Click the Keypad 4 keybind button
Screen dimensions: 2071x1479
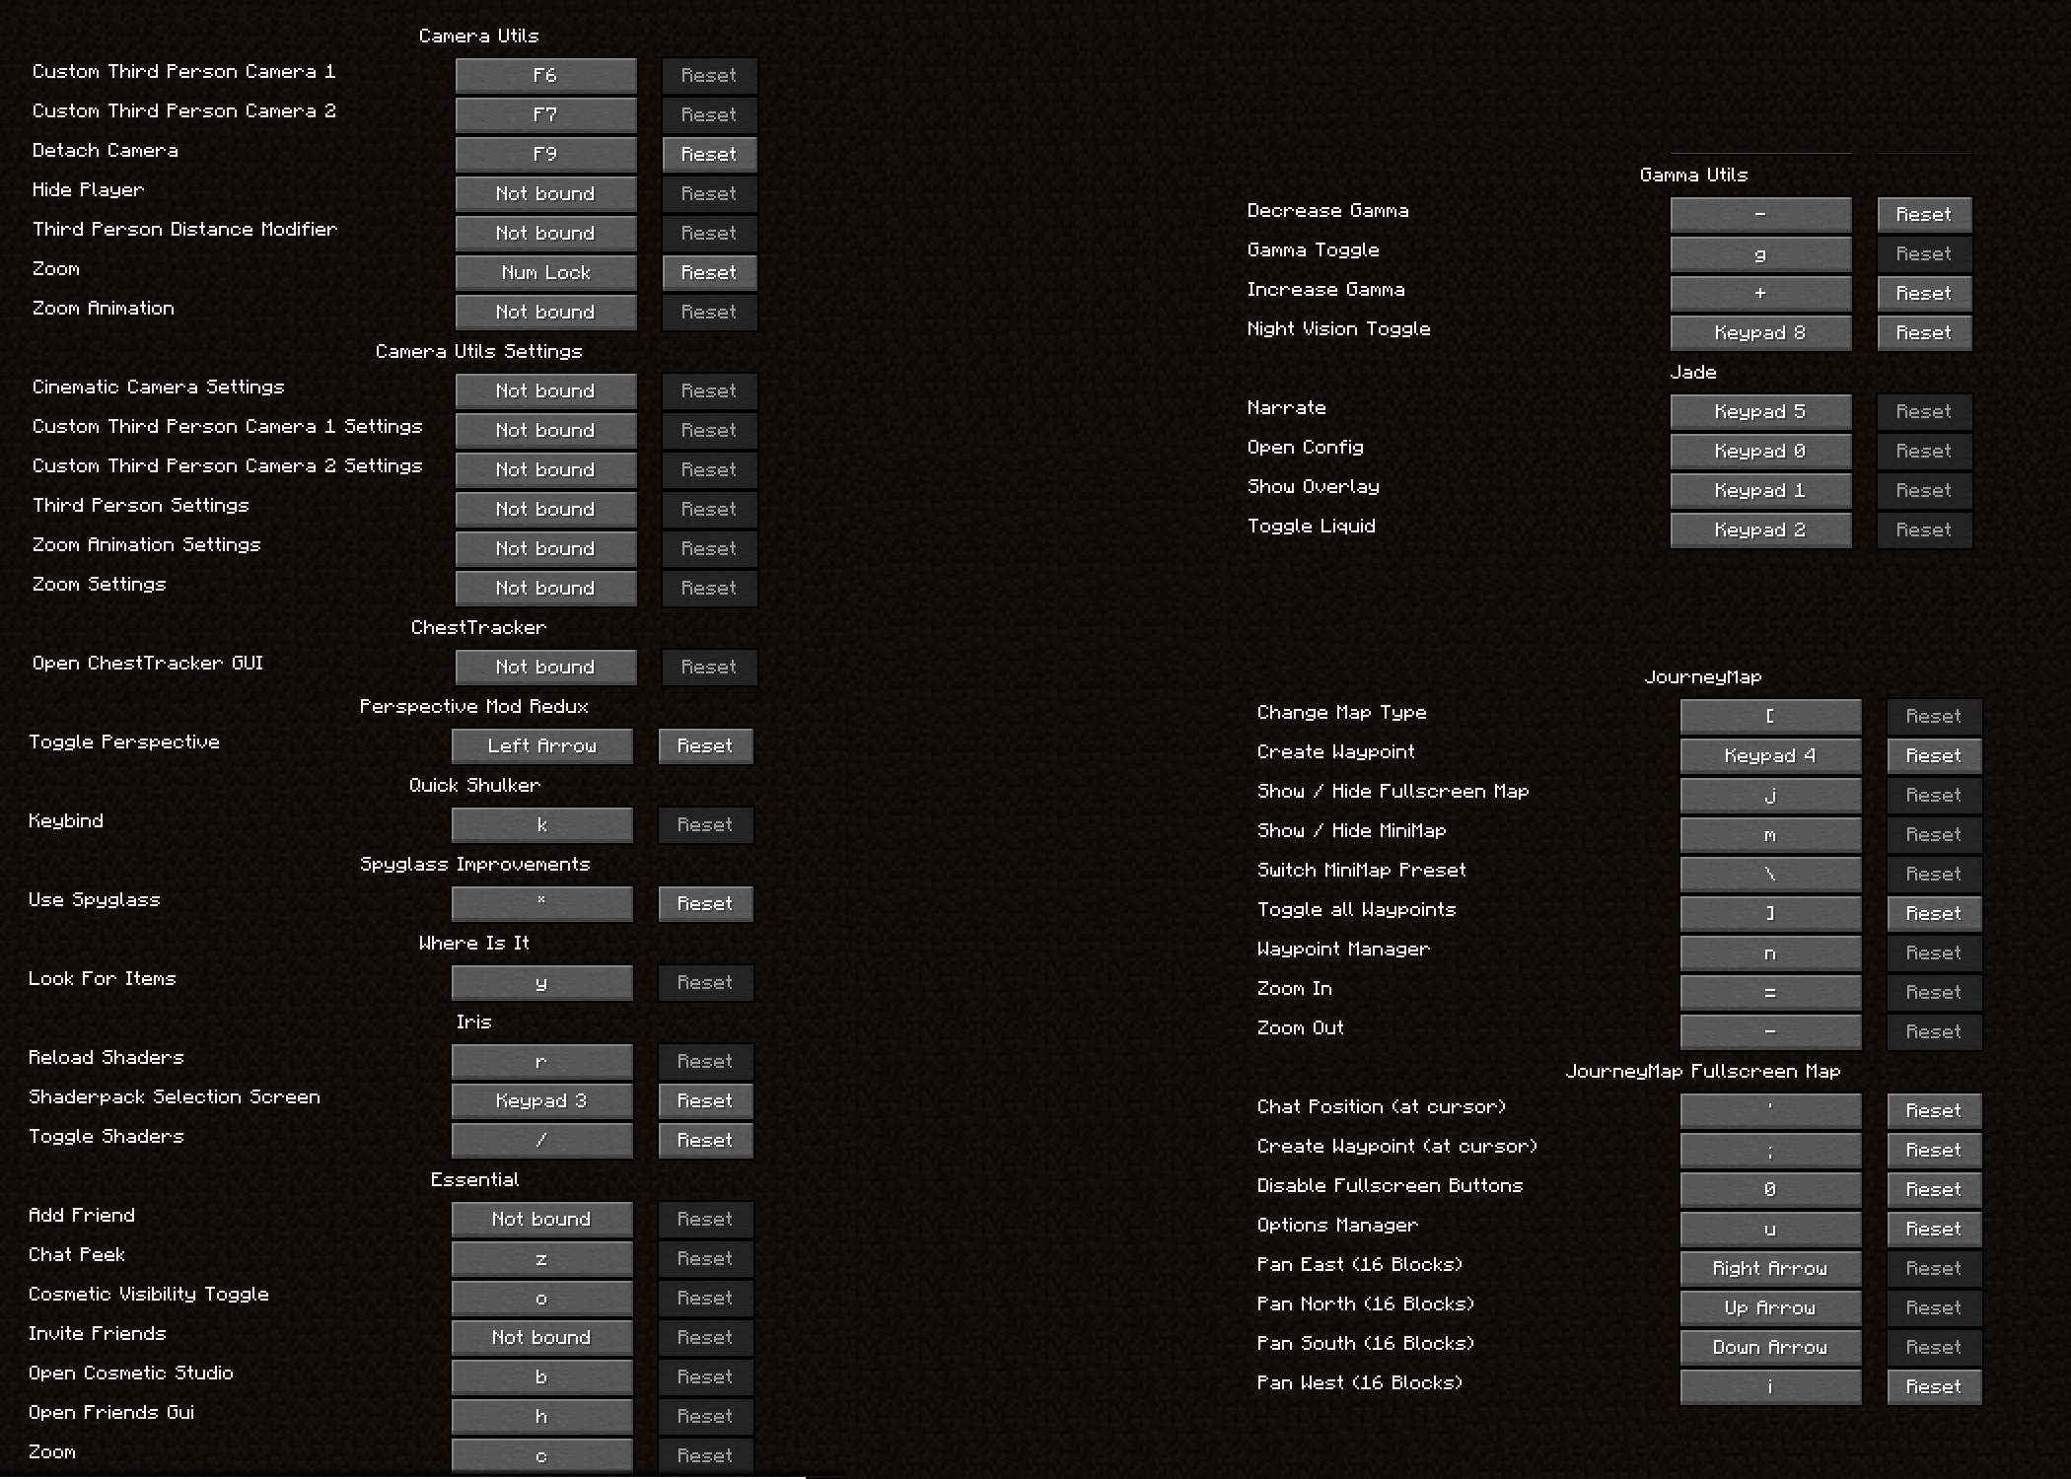tap(1770, 756)
